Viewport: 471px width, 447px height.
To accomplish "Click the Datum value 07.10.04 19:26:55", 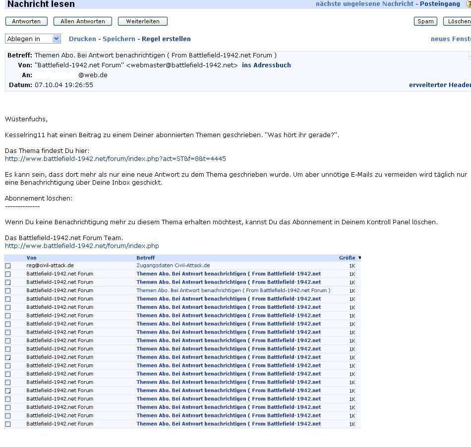I will coord(63,85).
